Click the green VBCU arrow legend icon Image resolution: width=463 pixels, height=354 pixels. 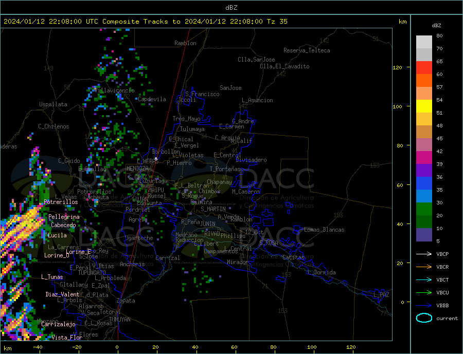[x=424, y=293]
